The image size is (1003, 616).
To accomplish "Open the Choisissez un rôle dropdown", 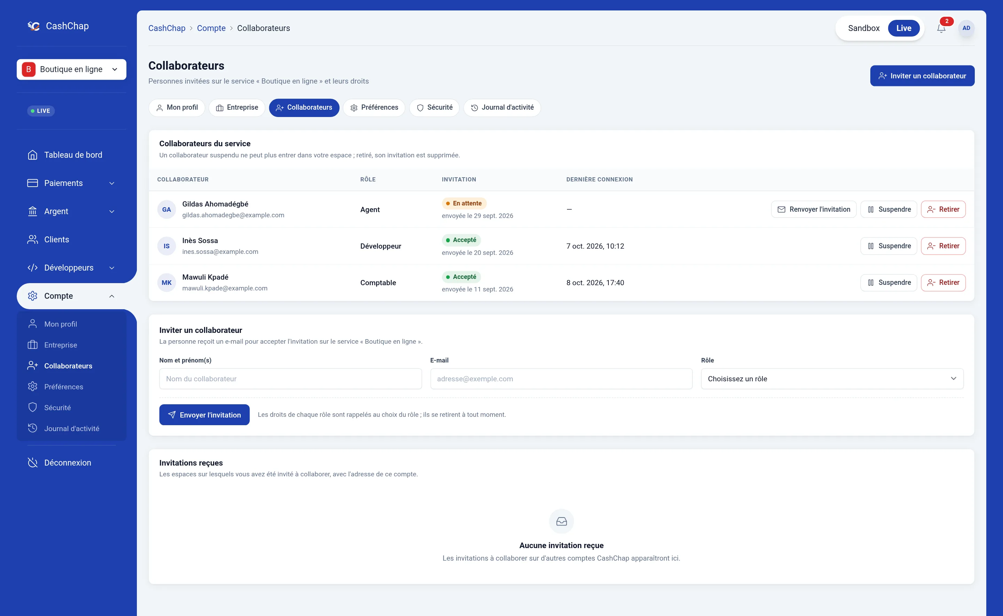I will coord(832,379).
